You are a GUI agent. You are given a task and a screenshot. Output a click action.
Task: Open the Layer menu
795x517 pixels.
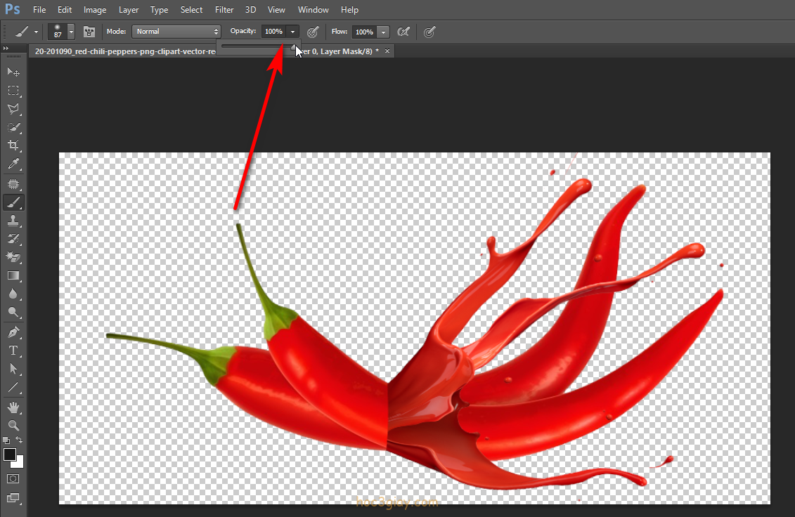pyautogui.click(x=129, y=10)
